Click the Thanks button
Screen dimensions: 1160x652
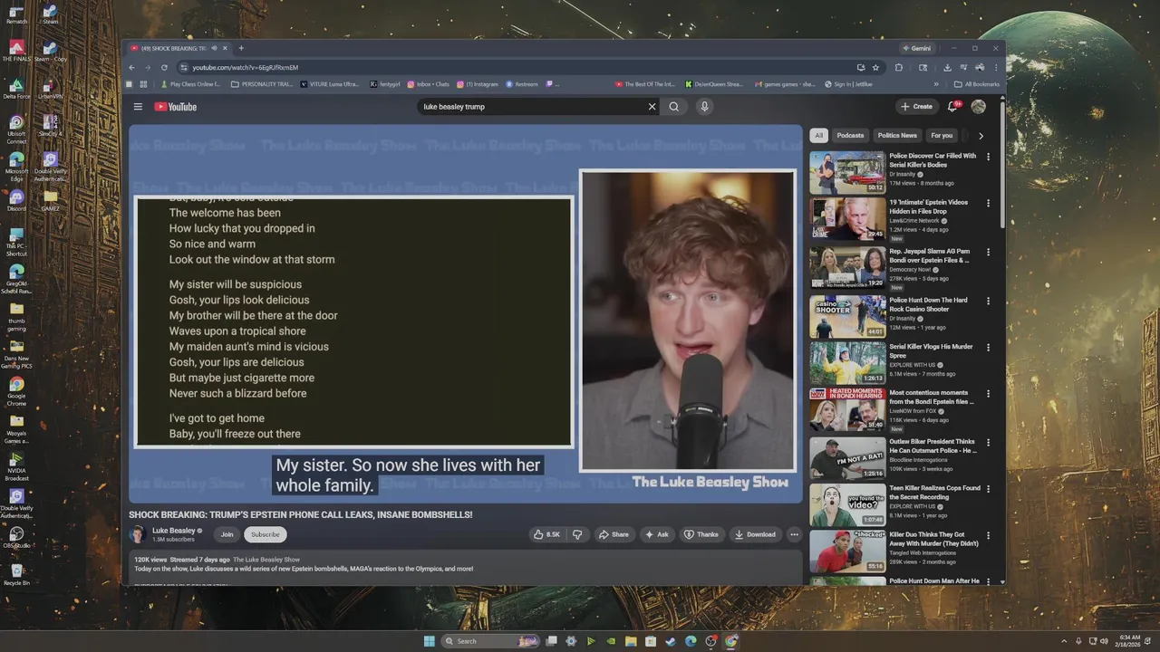coord(701,534)
